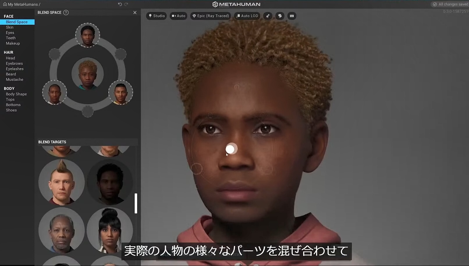The image size is (469, 266).
Task: Click the Blend Targets scrollbar handle
Action: [136, 203]
